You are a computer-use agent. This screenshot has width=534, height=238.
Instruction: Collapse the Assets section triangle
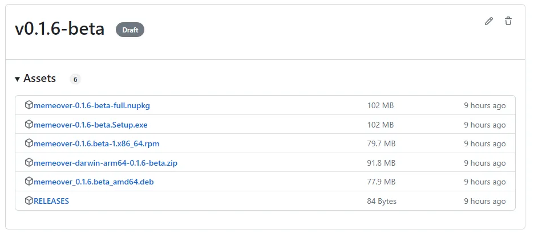pos(18,79)
